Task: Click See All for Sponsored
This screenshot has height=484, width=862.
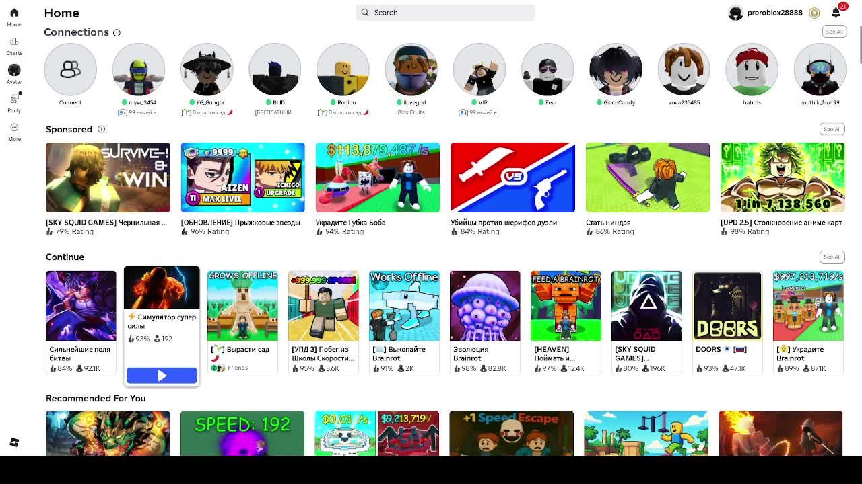Action: point(832,129)
